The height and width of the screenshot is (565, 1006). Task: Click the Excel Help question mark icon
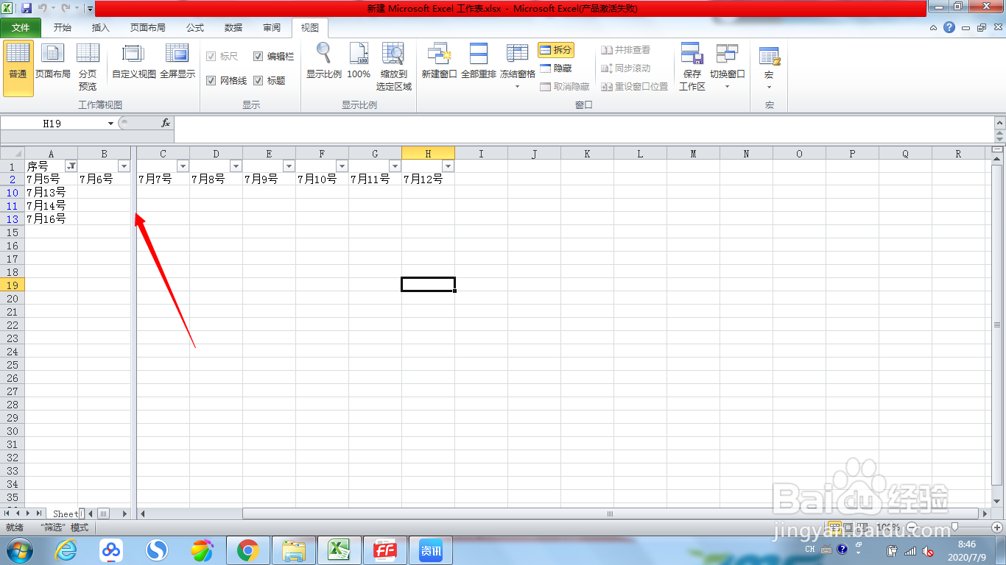pos(949,28)
